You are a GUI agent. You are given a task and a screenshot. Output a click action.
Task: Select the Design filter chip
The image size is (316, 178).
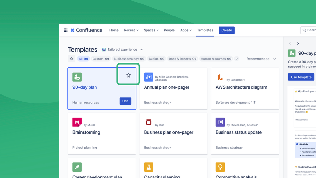pos(156,59)
